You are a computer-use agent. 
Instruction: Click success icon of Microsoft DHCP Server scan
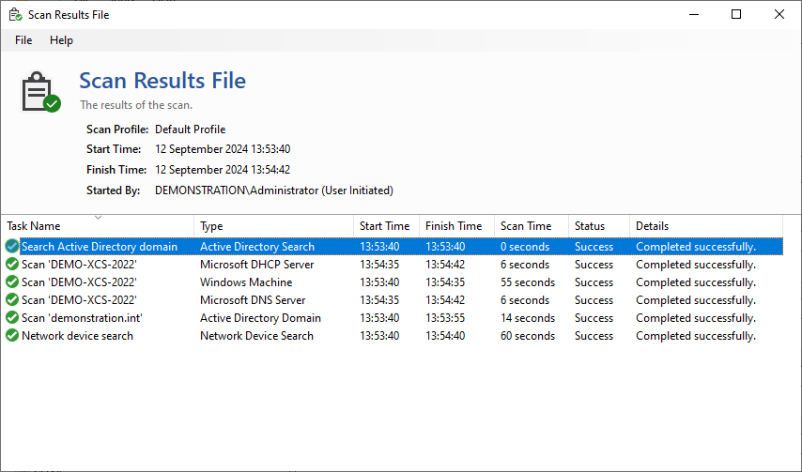[x=12, y=265]
